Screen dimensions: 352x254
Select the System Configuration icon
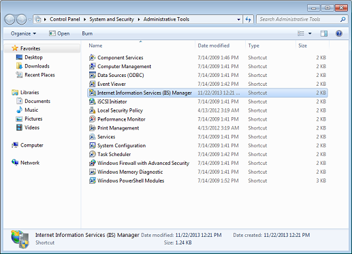coord(92,146)
